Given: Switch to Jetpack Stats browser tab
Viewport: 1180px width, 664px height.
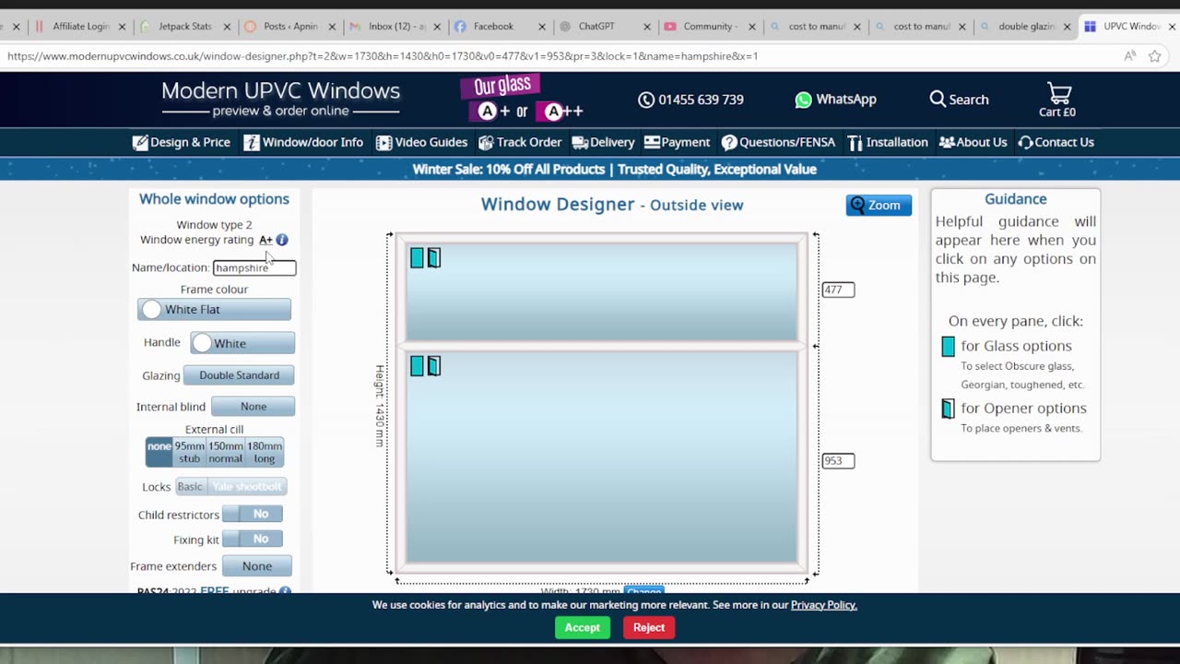Looking at the screenshot, I should 184,27.
